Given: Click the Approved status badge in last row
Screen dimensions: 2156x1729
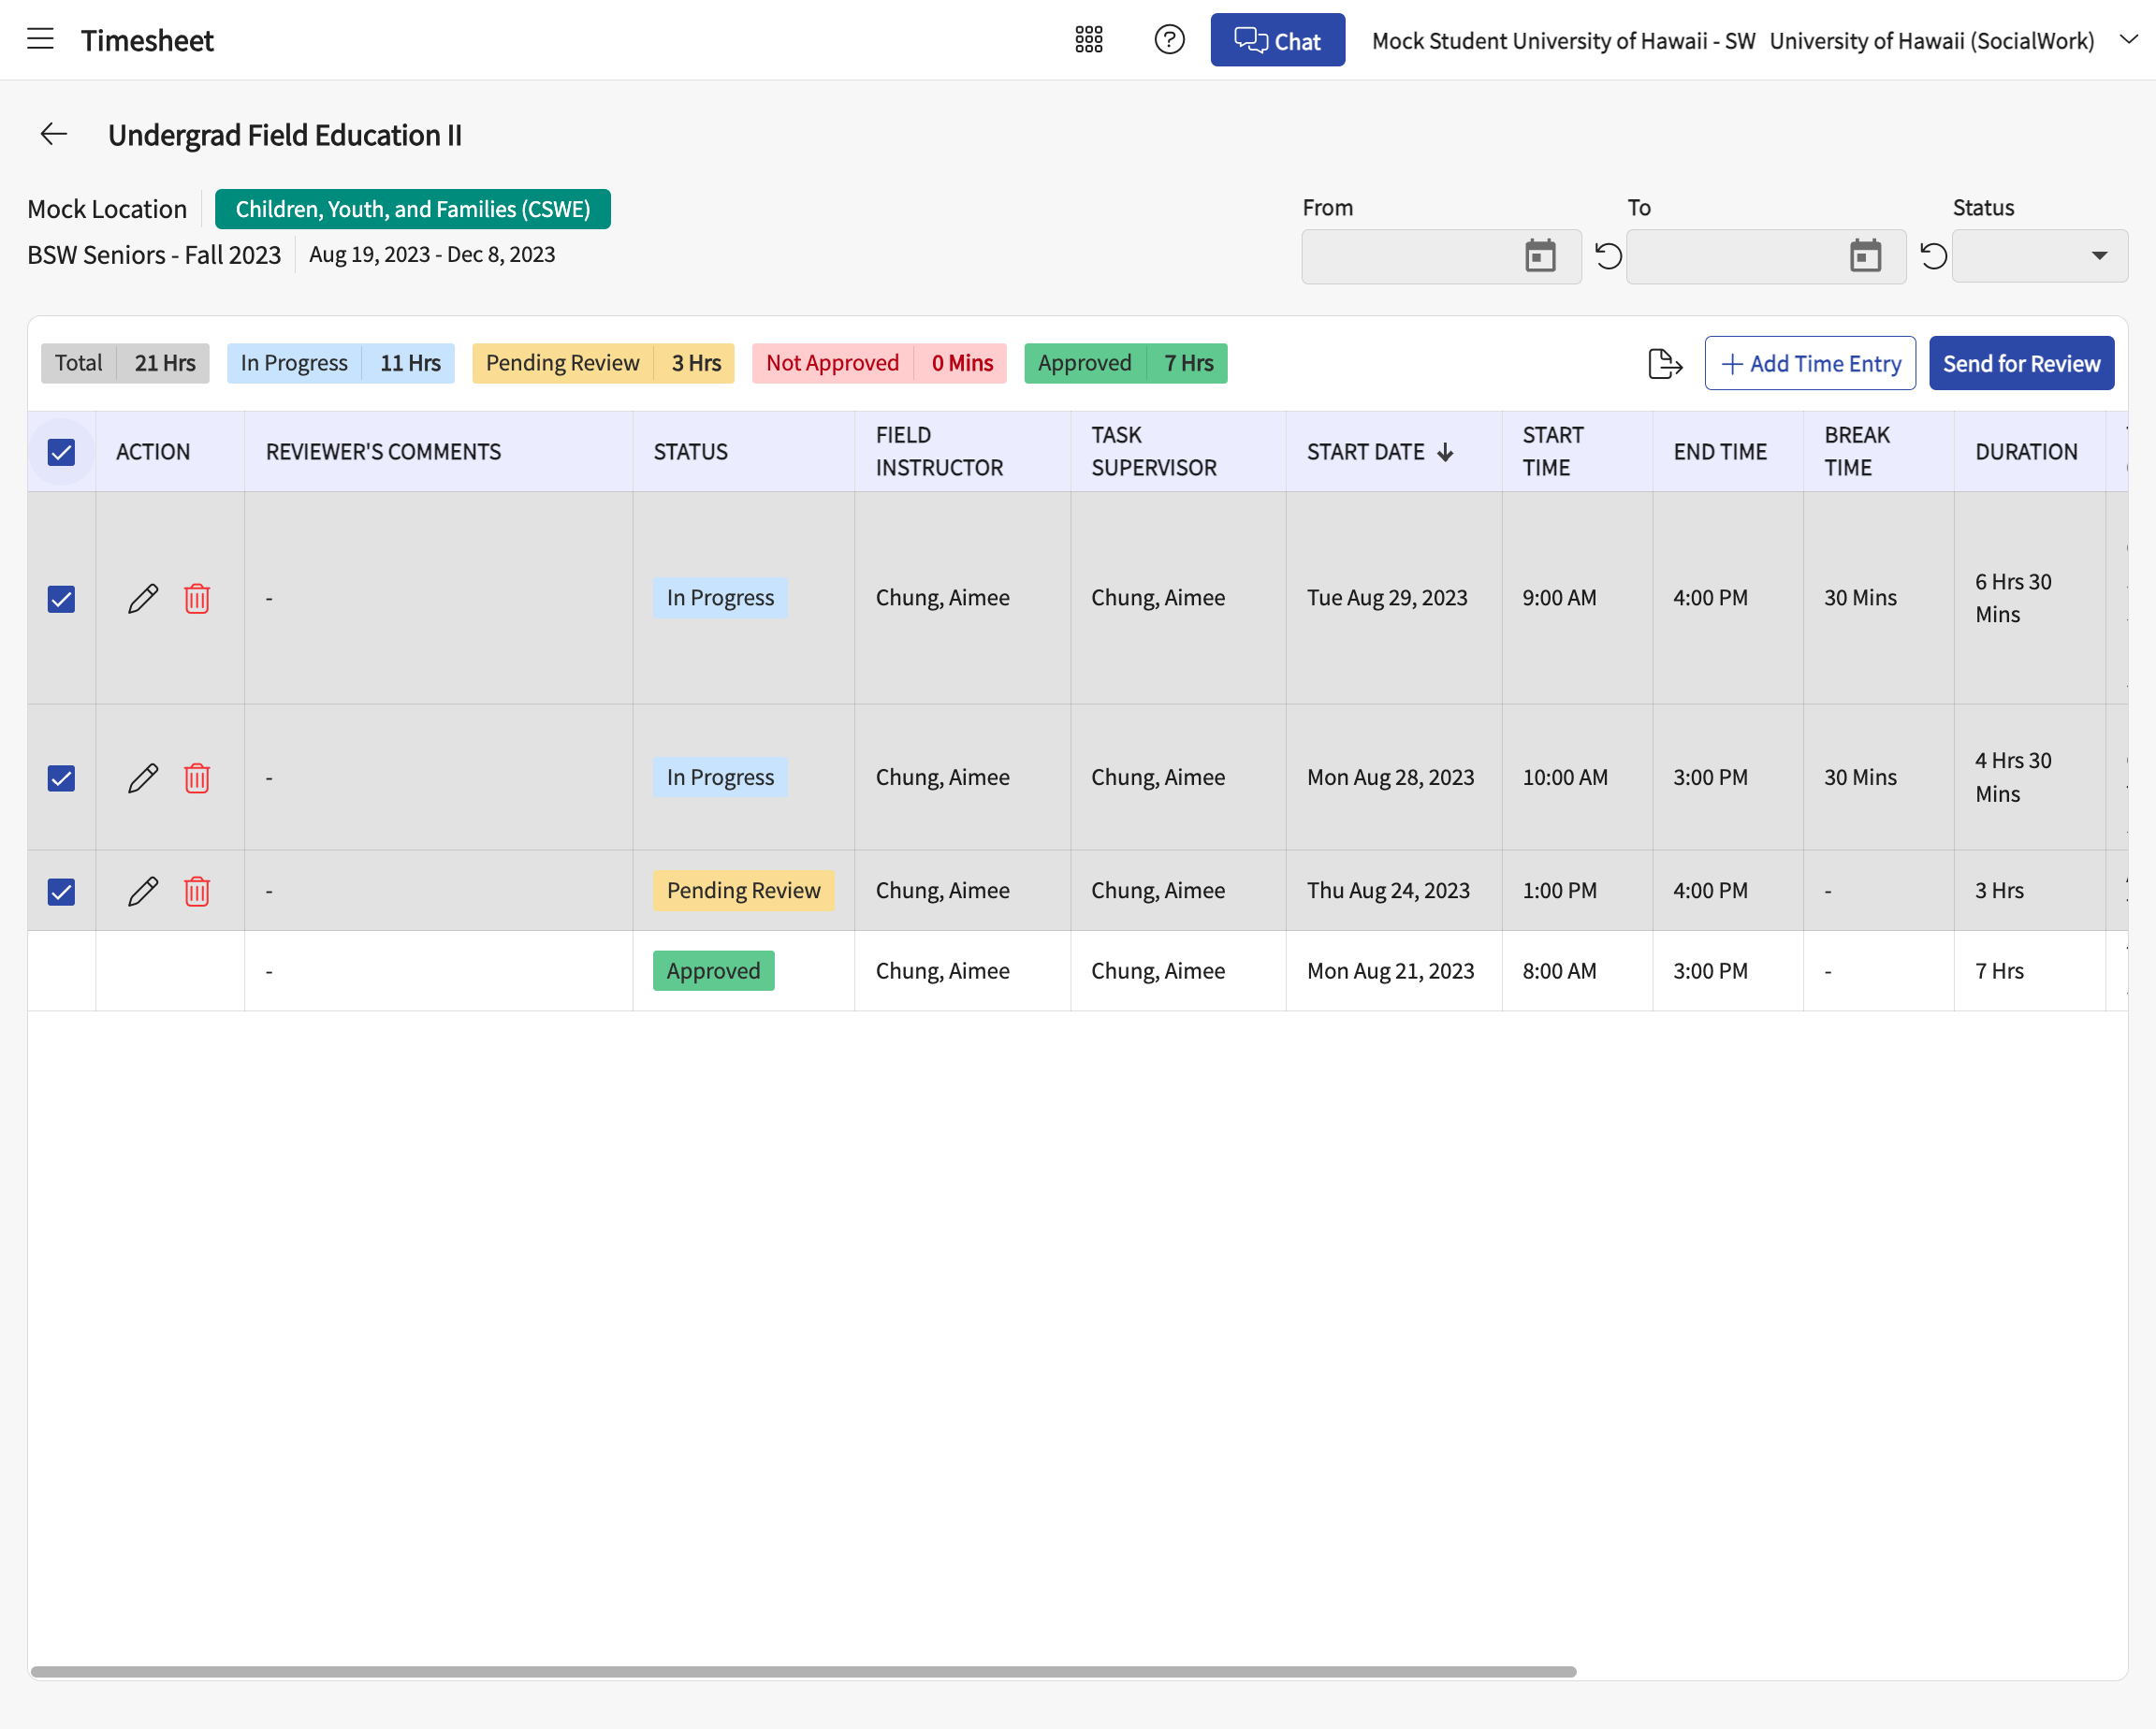Looking at the screenshot, I should 713,971.
